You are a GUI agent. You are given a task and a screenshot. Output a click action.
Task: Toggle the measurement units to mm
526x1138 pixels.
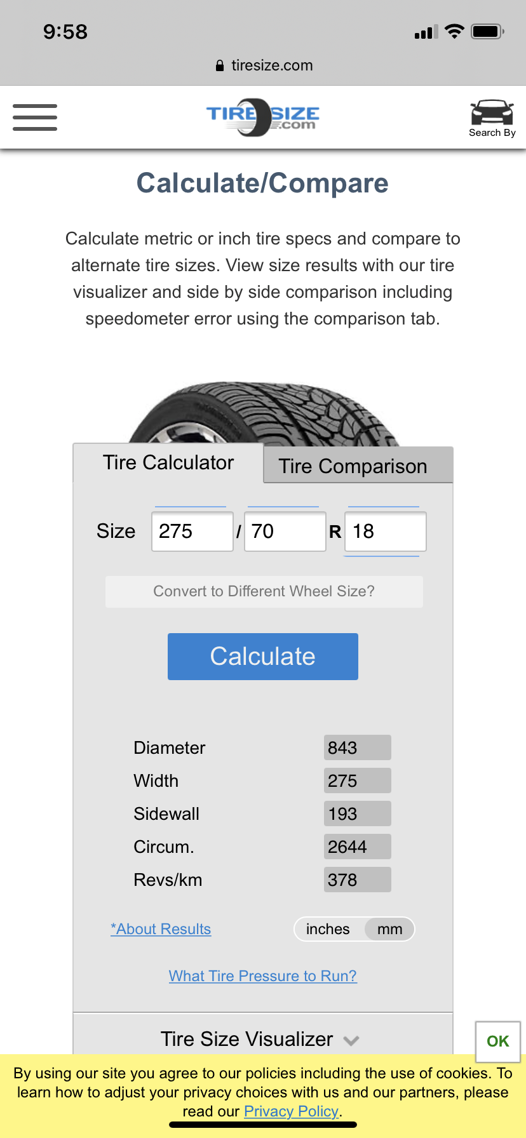coord(389,929)
